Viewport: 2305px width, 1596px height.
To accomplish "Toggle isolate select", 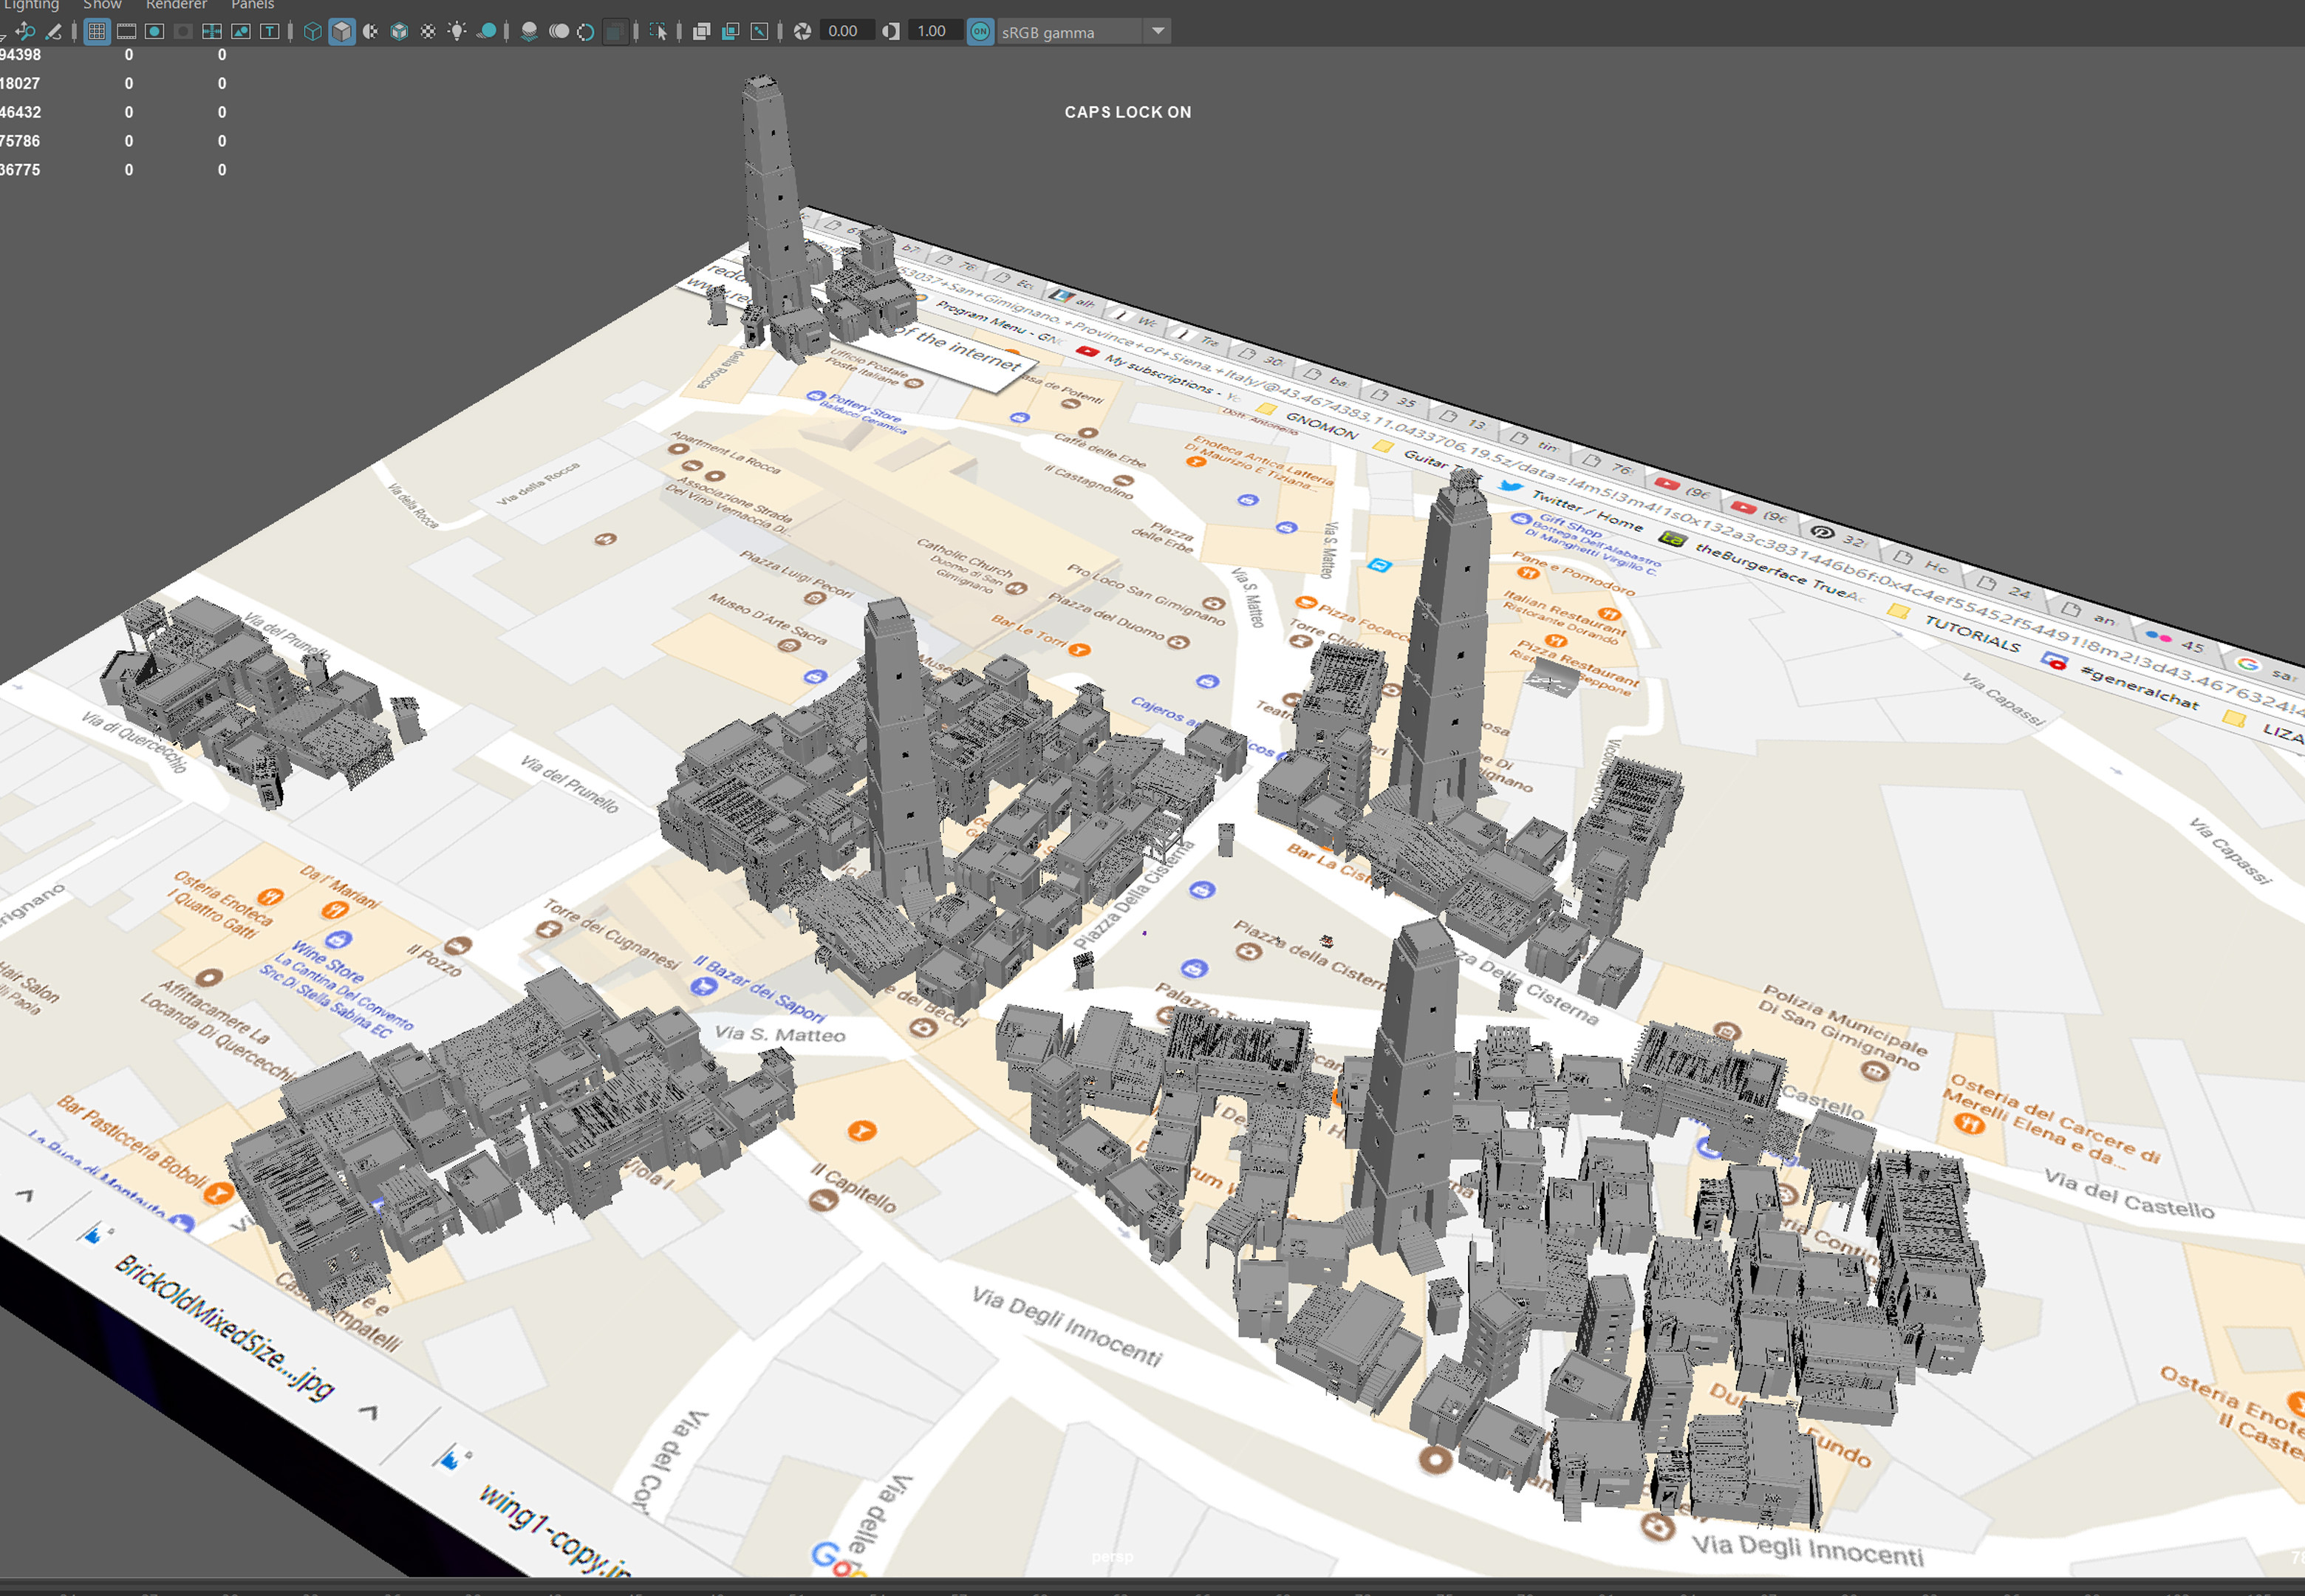I will [658, 32].
